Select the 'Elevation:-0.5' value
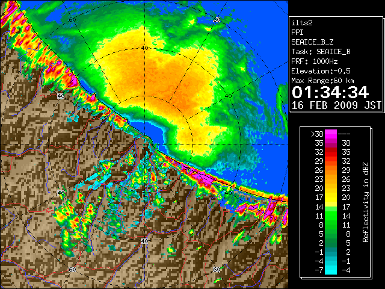Image resolution: width=385 pixels, height=289 pixels. [321, 71]
